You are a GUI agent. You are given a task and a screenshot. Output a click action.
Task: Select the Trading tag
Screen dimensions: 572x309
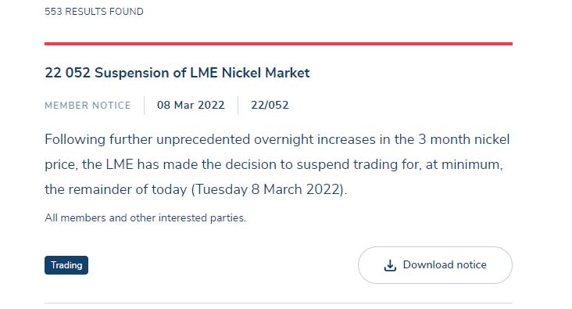point(66,265)
